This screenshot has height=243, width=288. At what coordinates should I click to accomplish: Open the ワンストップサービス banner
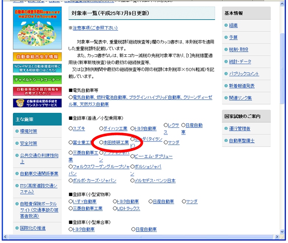37,103
